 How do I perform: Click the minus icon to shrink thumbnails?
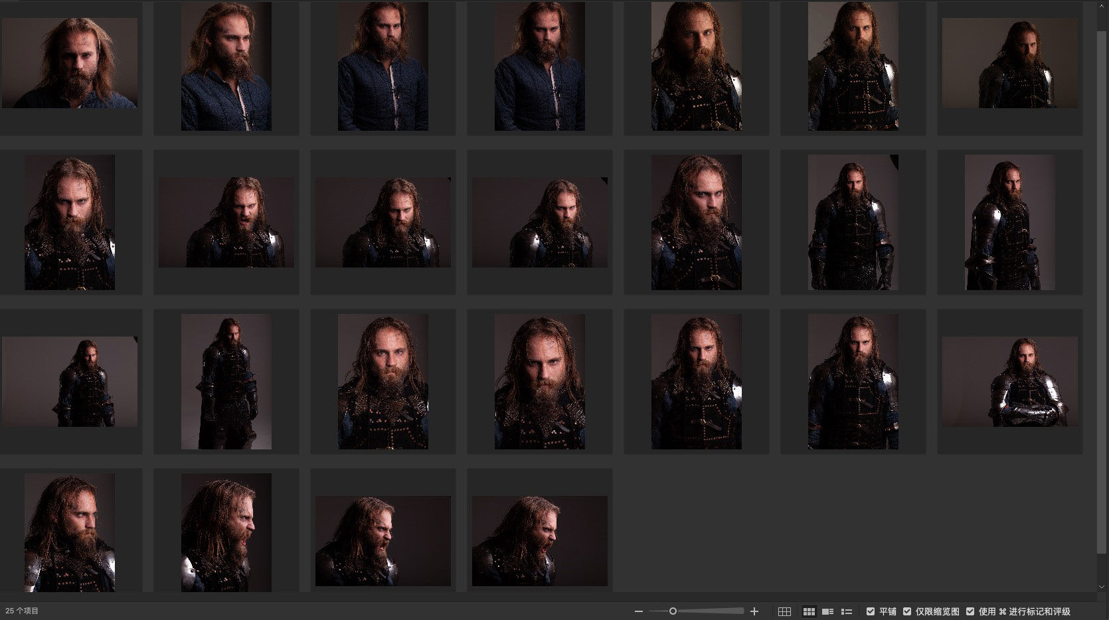(x=638, y=611)
